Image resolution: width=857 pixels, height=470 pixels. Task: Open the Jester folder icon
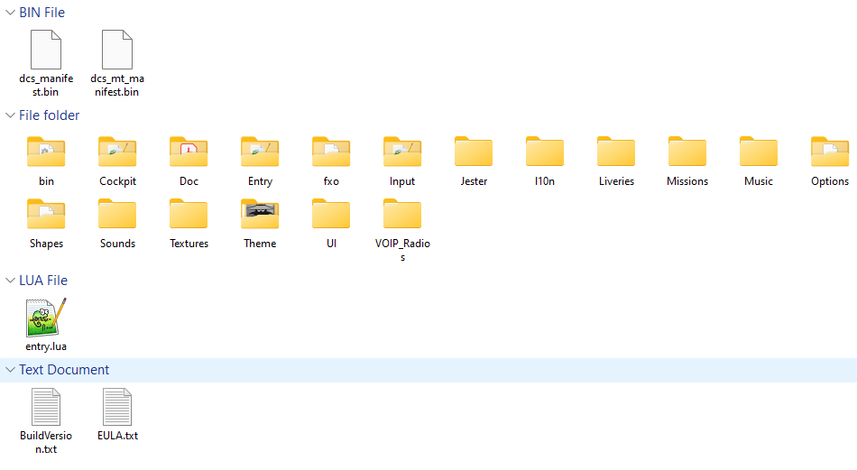474,152
